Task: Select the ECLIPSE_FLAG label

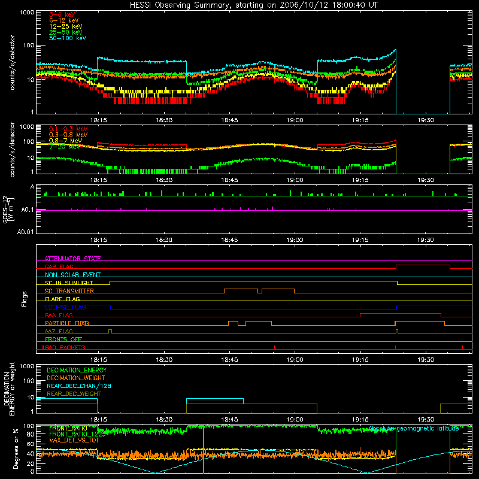Action: pos(65,307)
